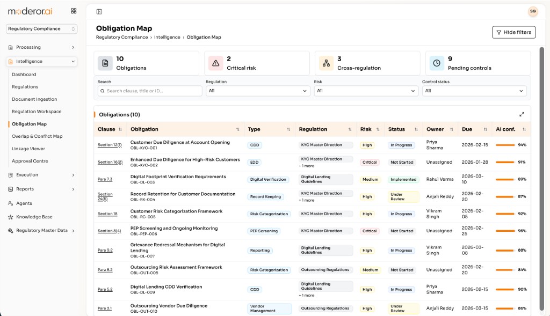This screenshot has width=550, height=316.
Task: Click the Intelligence sidebar icon
Action: (11, 61)
